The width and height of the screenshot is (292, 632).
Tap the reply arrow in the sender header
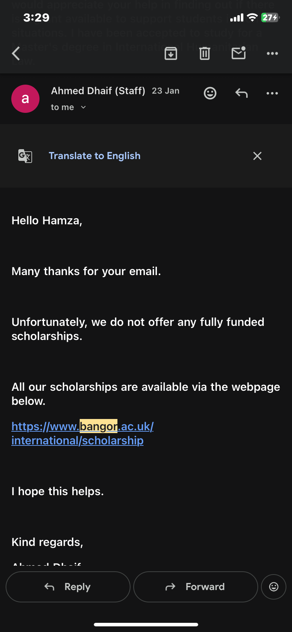click(x=242, y=93)
